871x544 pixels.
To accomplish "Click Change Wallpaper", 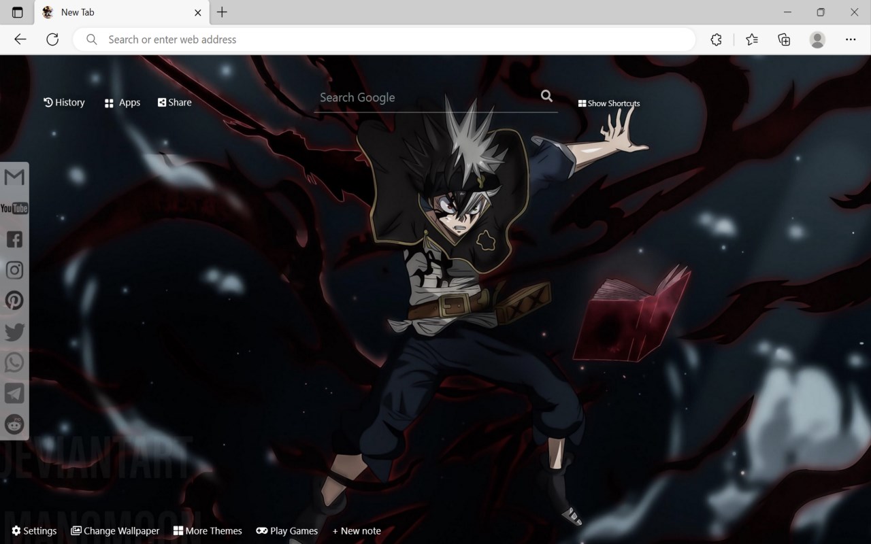I will pyautogui.click(x=115, y=531).
